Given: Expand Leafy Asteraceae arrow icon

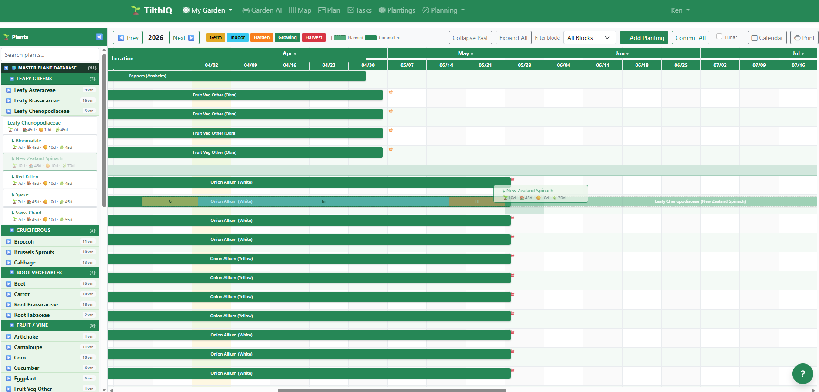Looking at the screenshot, I should click(9, 90).
